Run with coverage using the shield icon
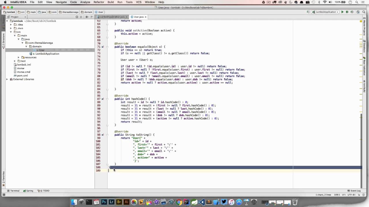 [352, 12]
